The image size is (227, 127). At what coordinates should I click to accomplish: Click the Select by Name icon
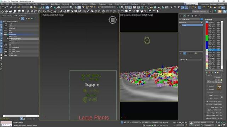(x=35, y=7)
